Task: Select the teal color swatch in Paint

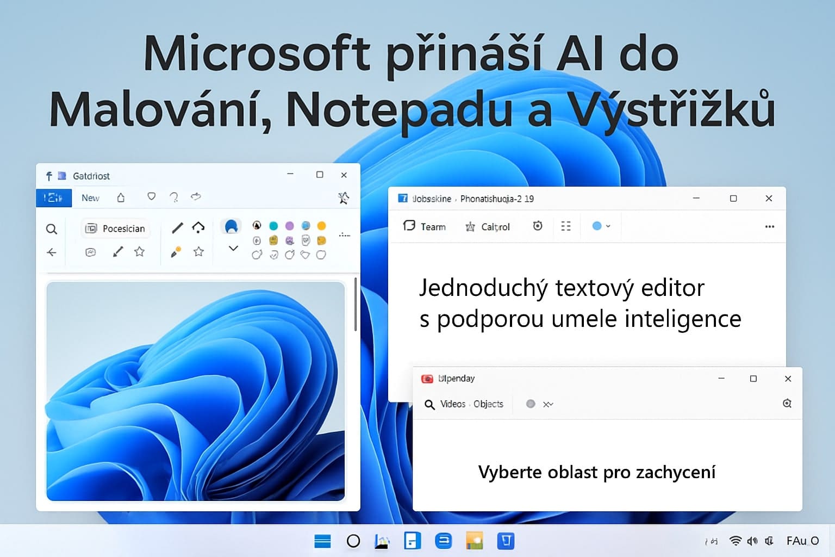Action: click(273, 225)
